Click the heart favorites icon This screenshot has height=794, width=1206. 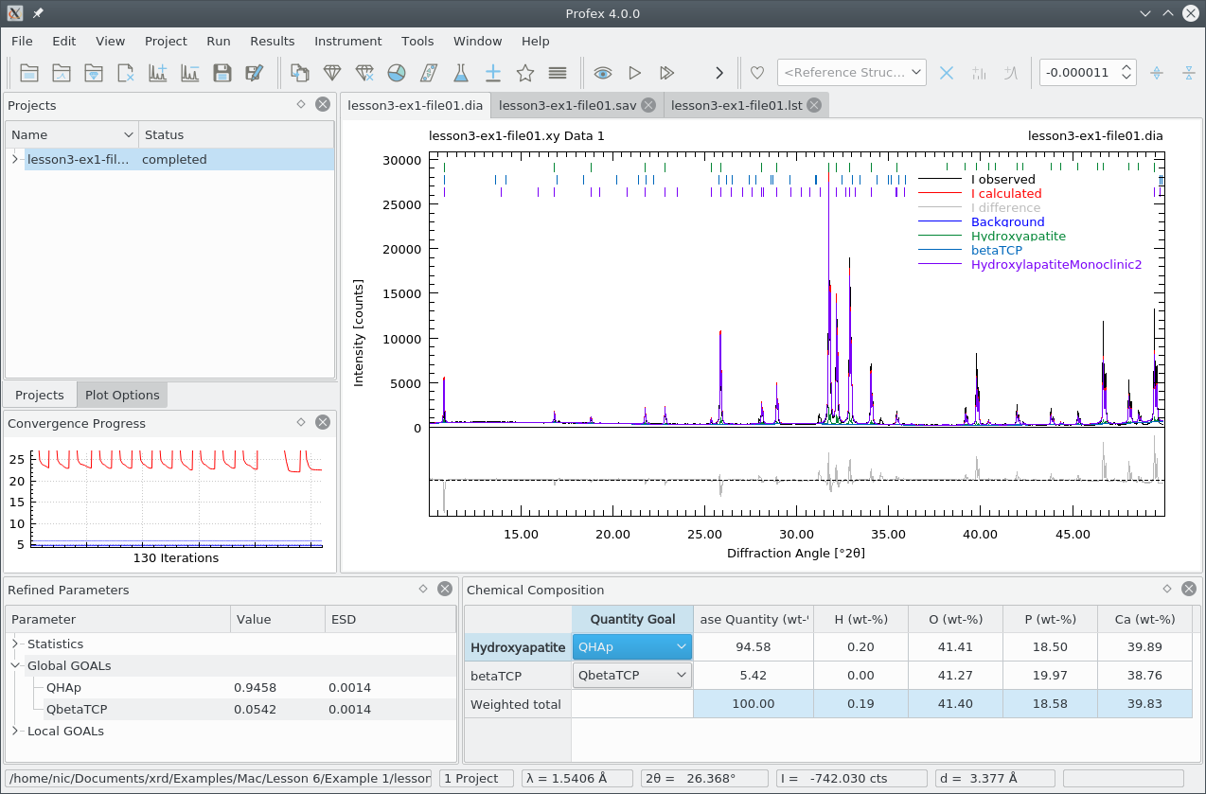click(x=757, y=73)
